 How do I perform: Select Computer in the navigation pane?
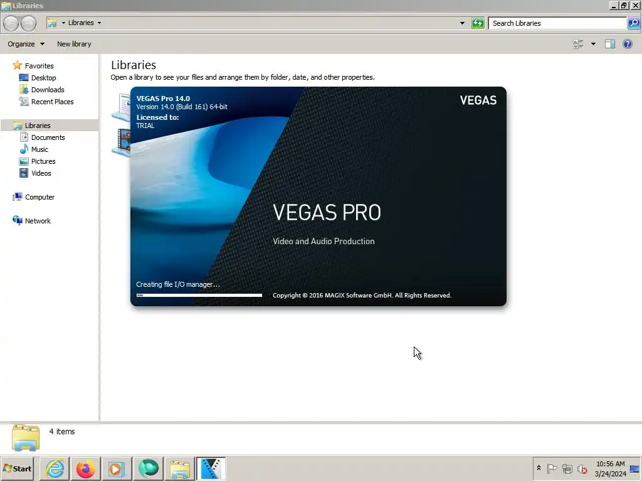pos(39,196)
